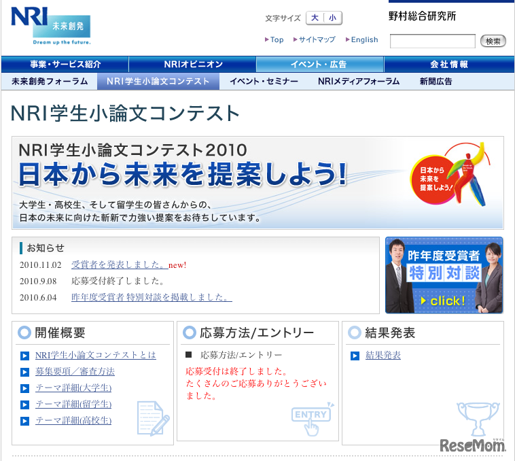This screenshot has width=515, height=461.
Task: Click arrow icon beside 募集要項/審査方法
Action: [x=24, y=372]
